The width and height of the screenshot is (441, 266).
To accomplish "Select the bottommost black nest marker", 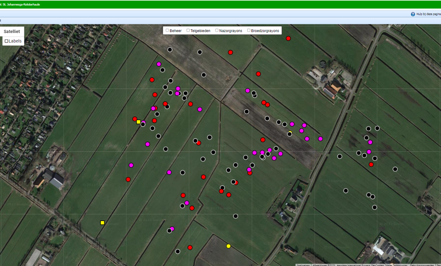I will click(178, 251).
